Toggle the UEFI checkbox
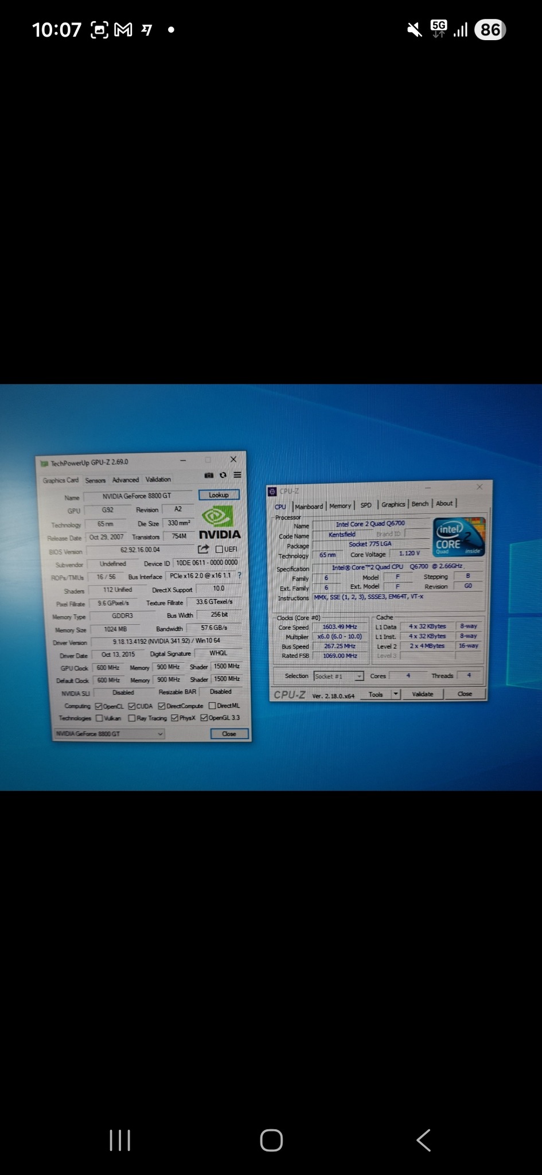 pyautogui.click(x=219, y=549)
